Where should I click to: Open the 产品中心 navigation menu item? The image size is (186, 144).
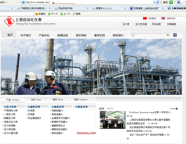click(44, 35)
